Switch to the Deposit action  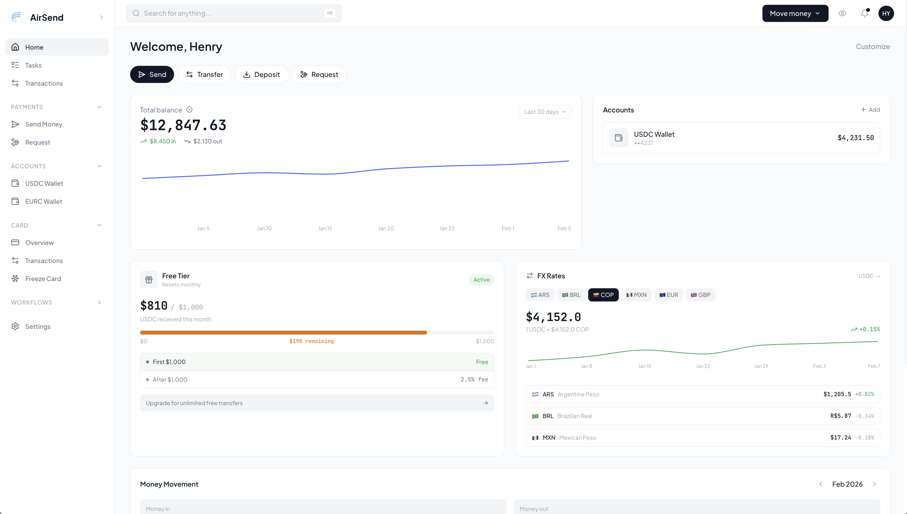[261, 74]
